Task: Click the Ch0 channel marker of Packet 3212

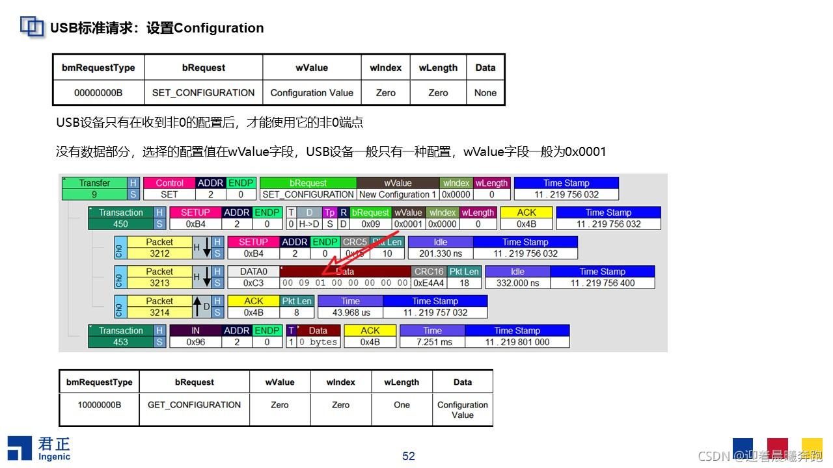Action: point(119,248)
